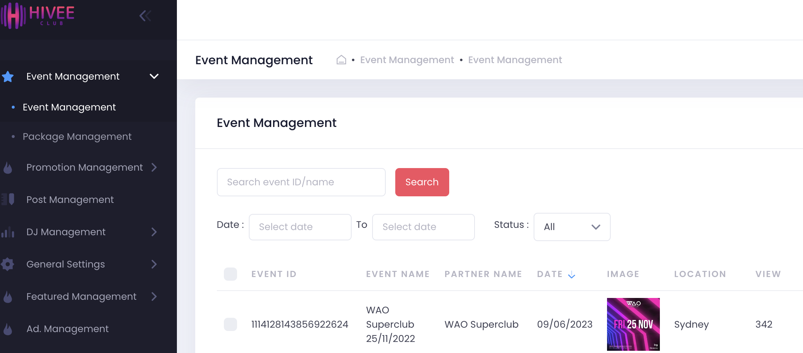Tick the checkbox for WAO Superclub event row
Viewport: 803px width, 353px height.
tap(230, 324)
